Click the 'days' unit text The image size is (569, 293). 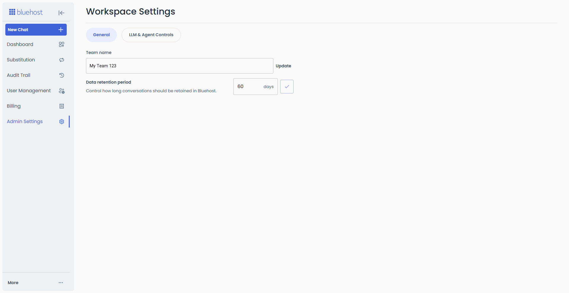[268, 87]
